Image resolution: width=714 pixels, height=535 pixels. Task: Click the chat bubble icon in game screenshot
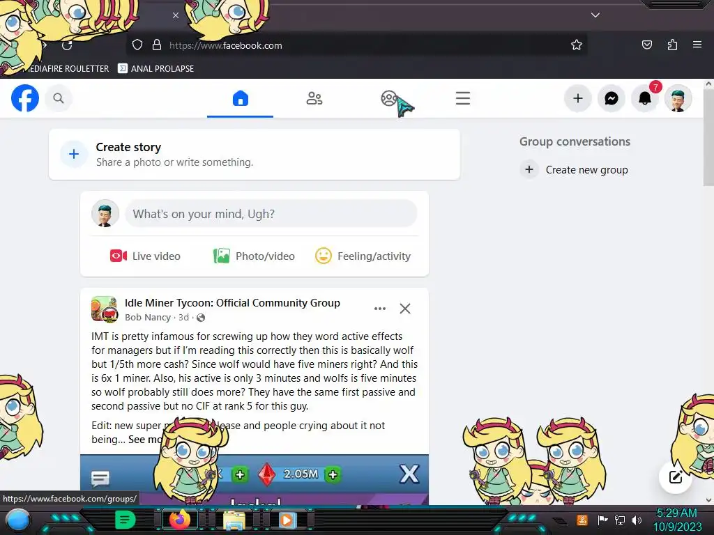click(100, 478)
